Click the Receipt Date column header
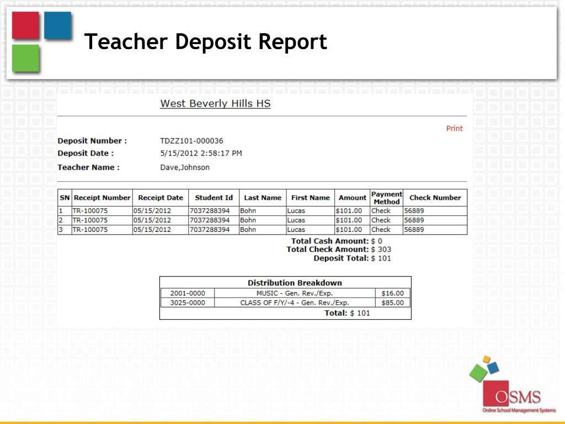This screenshot has width=565, height=424. [161, 198]
